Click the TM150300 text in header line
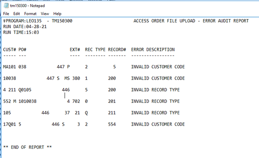Screen dimensions: 259x158 (62, 21)
